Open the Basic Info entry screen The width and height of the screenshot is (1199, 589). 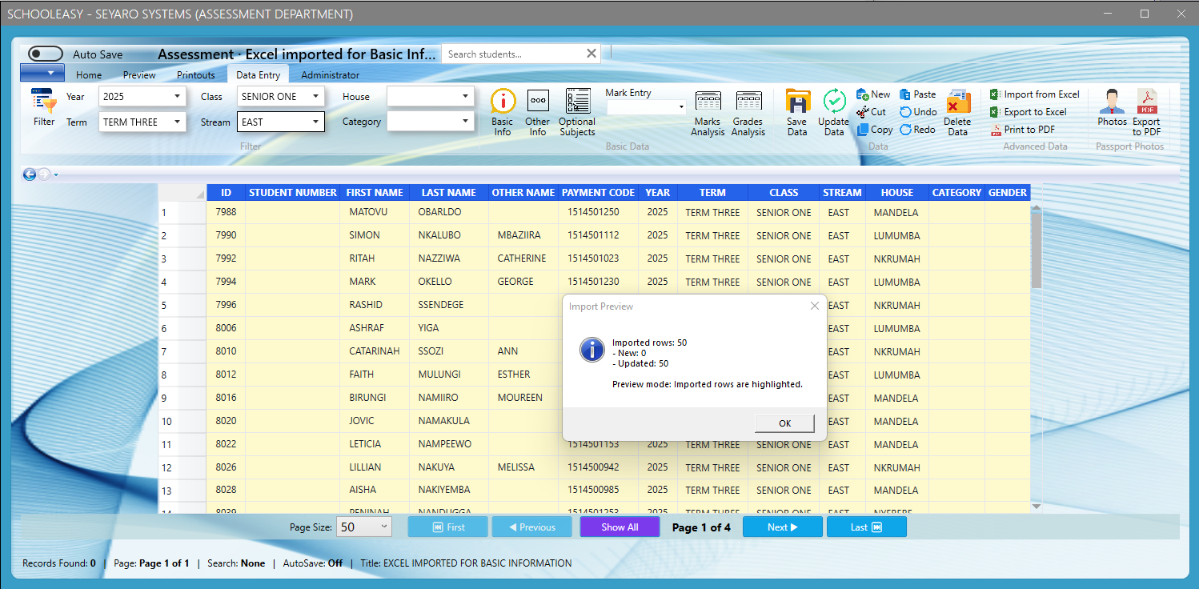[503, 112]
